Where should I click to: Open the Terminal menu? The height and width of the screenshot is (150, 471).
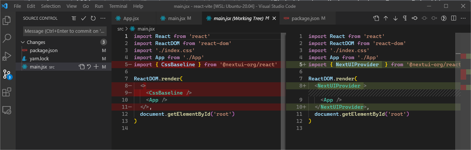pos(118,6)
